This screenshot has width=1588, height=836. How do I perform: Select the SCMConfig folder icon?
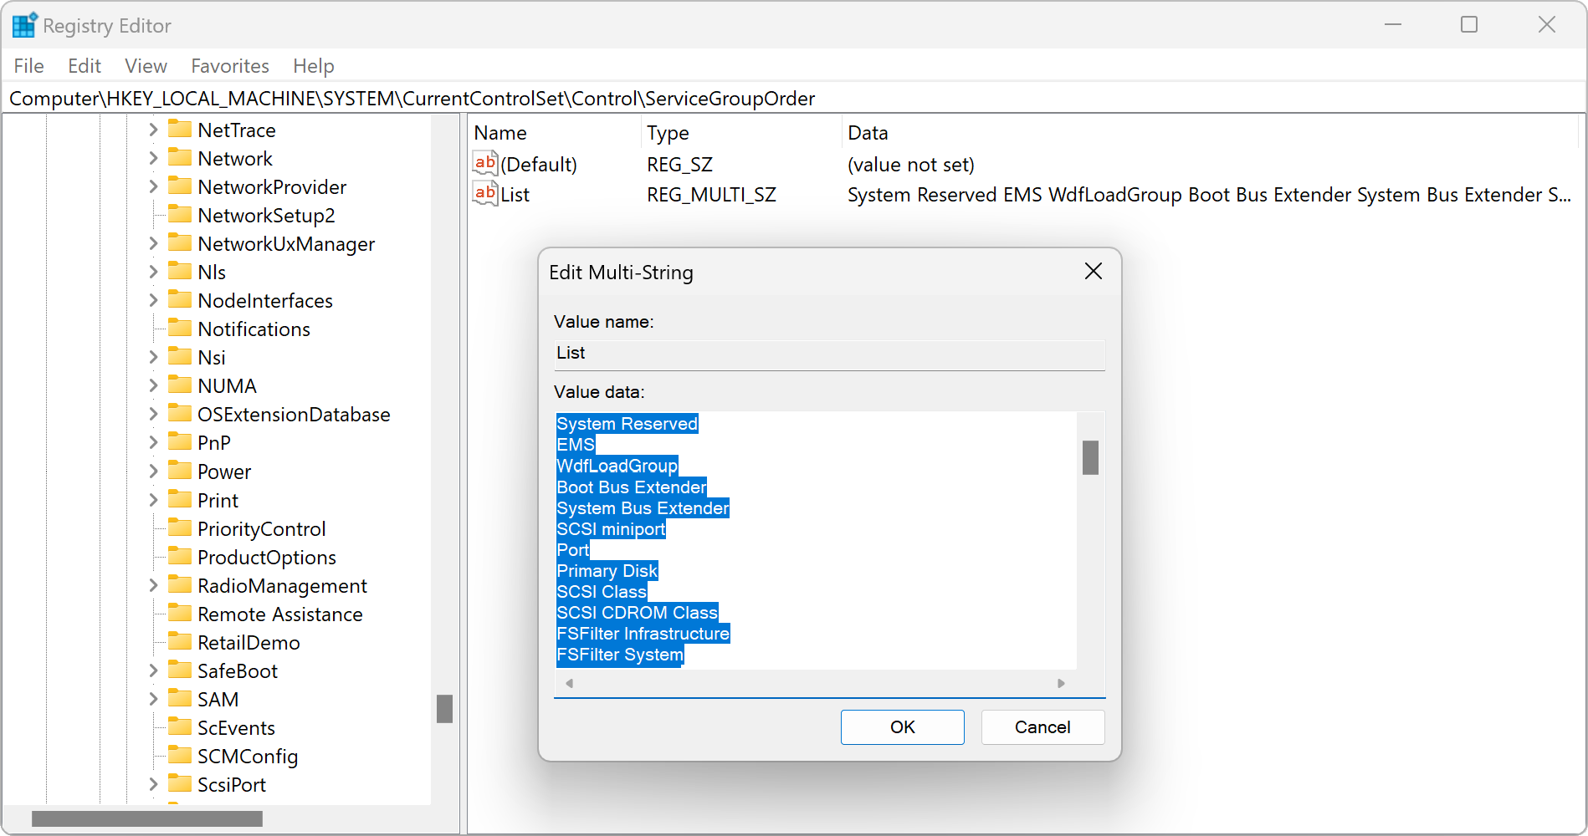(179, 756)
